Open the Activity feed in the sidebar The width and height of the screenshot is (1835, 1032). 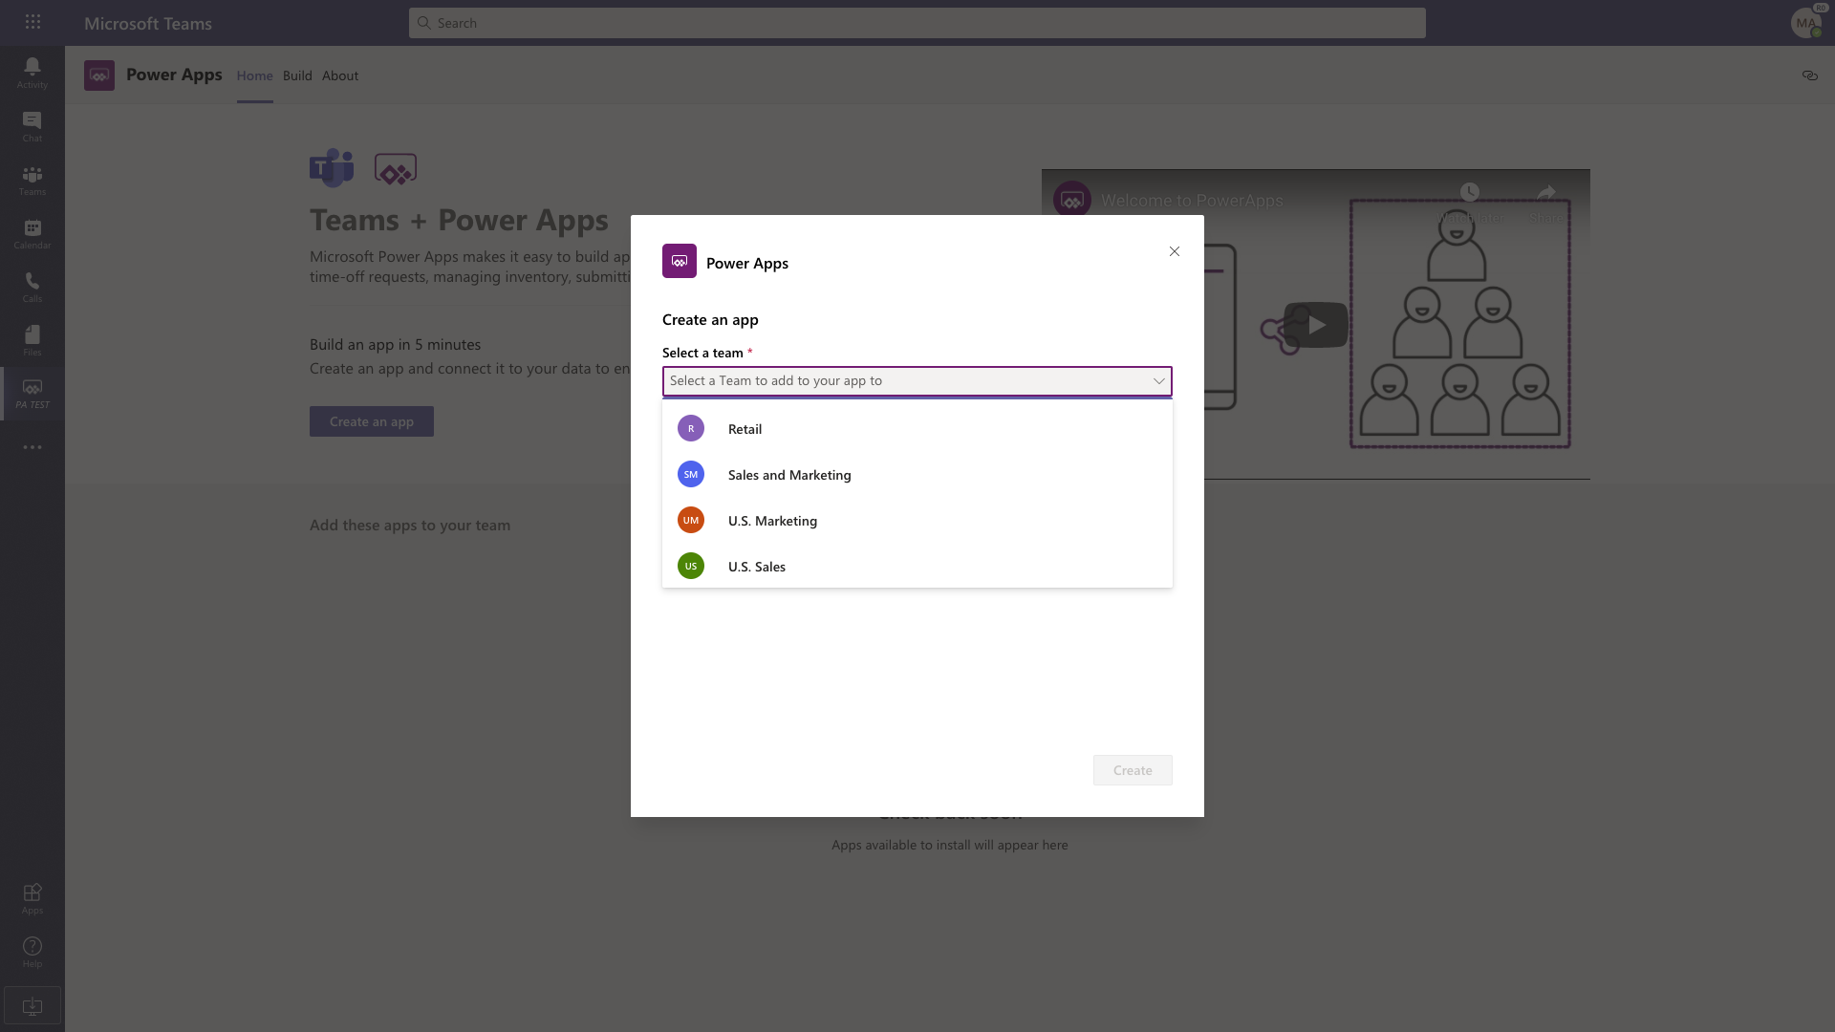32,72
